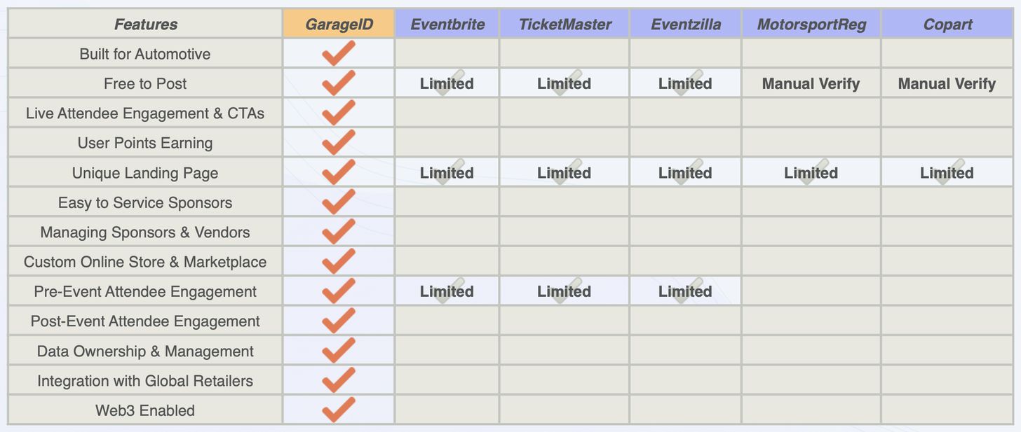Click TicketMaster's Limited mark for Unique Landing Page
This screenshot has height=432, width=1021.
pyautogui.click(x=564, y=173)
